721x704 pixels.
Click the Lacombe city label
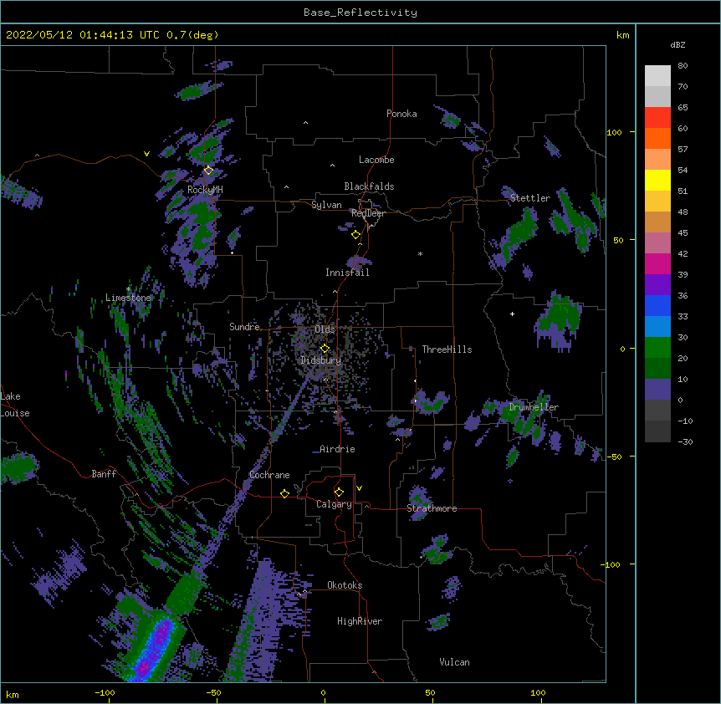[376, 160]
